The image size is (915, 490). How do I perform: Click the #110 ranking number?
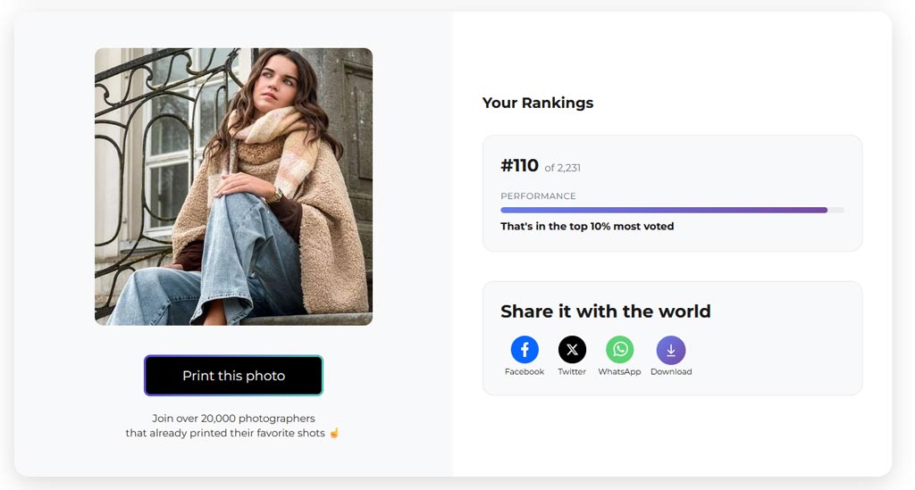click(x=519, y=166)
